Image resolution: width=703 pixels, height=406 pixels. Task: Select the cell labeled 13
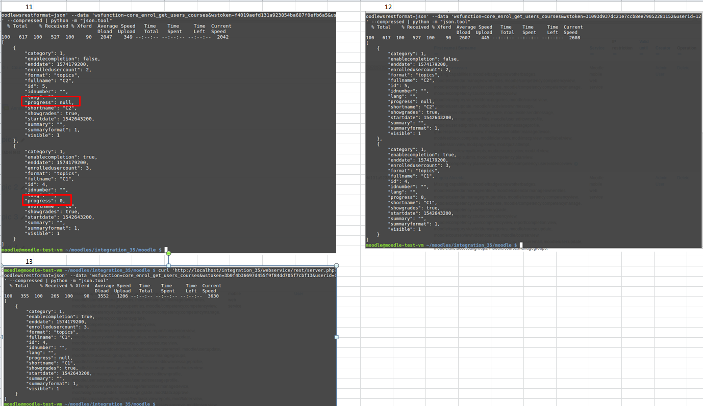pyautogui.click(x=29, y=261)
